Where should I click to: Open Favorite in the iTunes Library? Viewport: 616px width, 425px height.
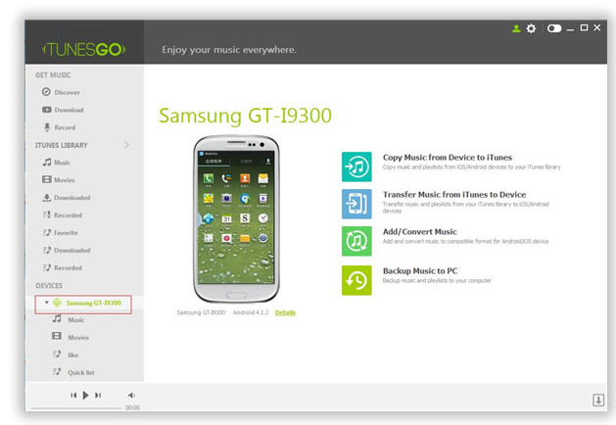(x=67, y=233)
